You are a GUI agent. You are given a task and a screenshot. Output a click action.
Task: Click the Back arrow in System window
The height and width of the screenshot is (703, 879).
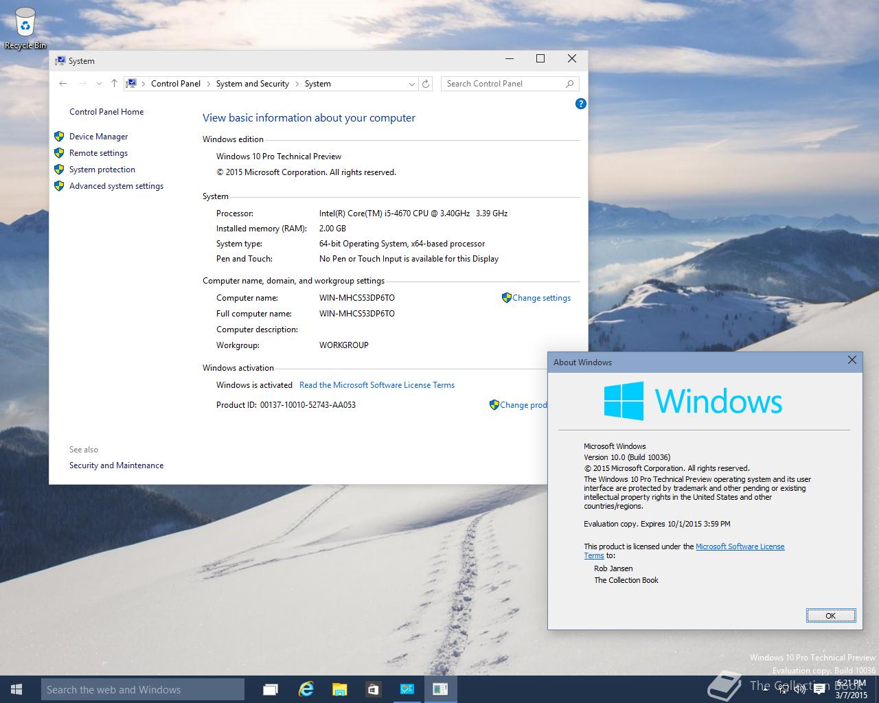point(63,84)
